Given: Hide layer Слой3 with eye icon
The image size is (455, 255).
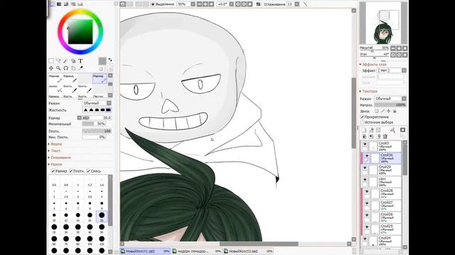Looking at the screenshot, I should pos(365,144).
